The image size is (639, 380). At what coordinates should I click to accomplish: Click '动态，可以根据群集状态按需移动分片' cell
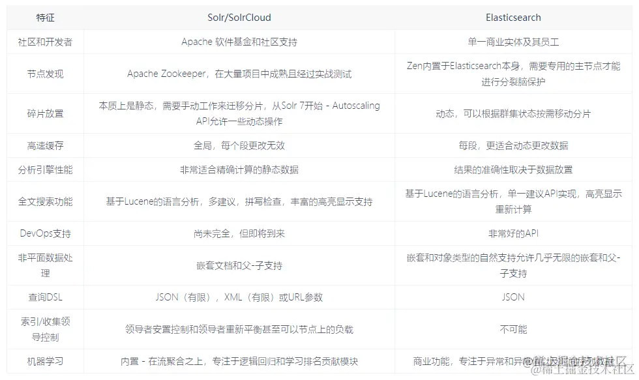tap(513, 113)
